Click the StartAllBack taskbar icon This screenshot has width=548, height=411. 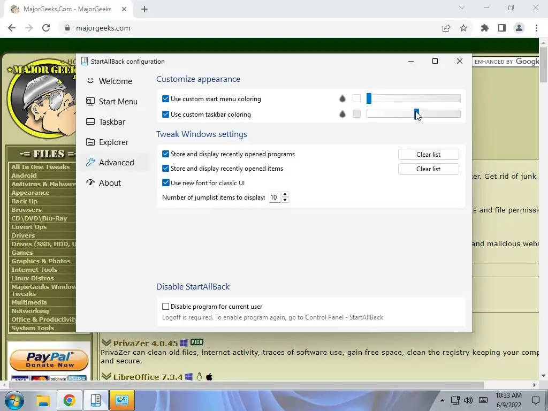(95, 400)
